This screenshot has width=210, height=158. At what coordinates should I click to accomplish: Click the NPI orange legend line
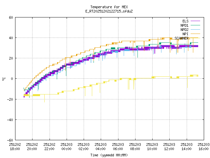click(195, 34)
